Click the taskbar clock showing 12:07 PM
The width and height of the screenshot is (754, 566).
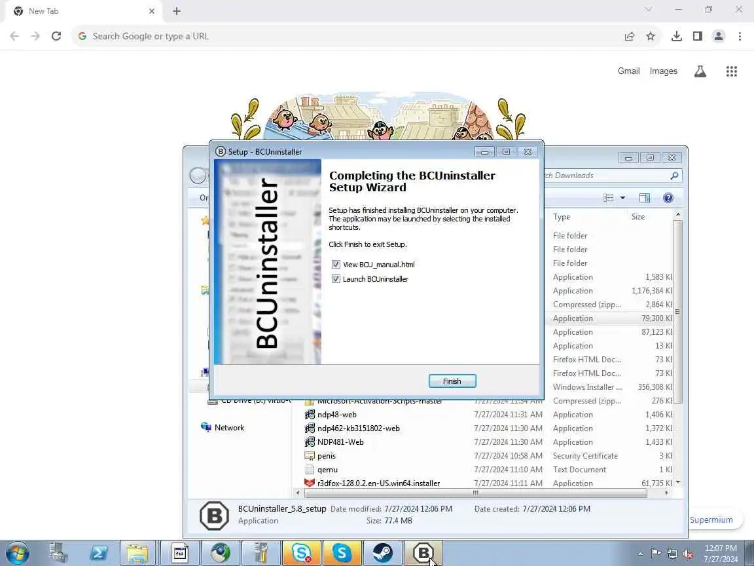click(x=721, y=554)
